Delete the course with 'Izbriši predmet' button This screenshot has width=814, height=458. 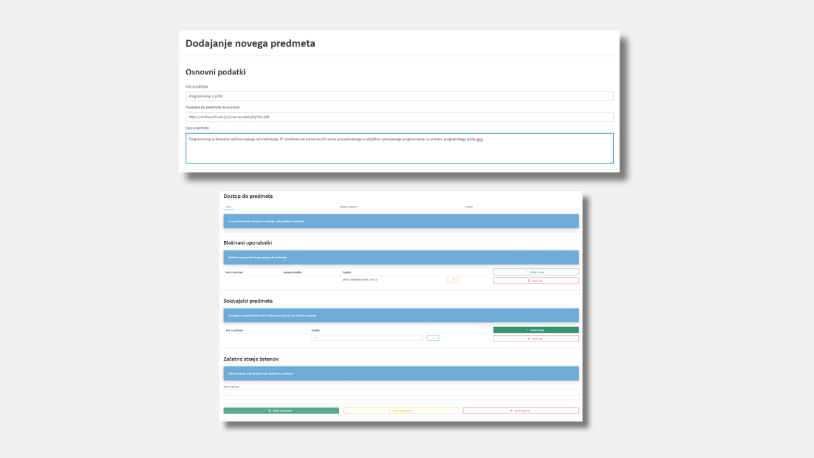(x=520, y=411)
